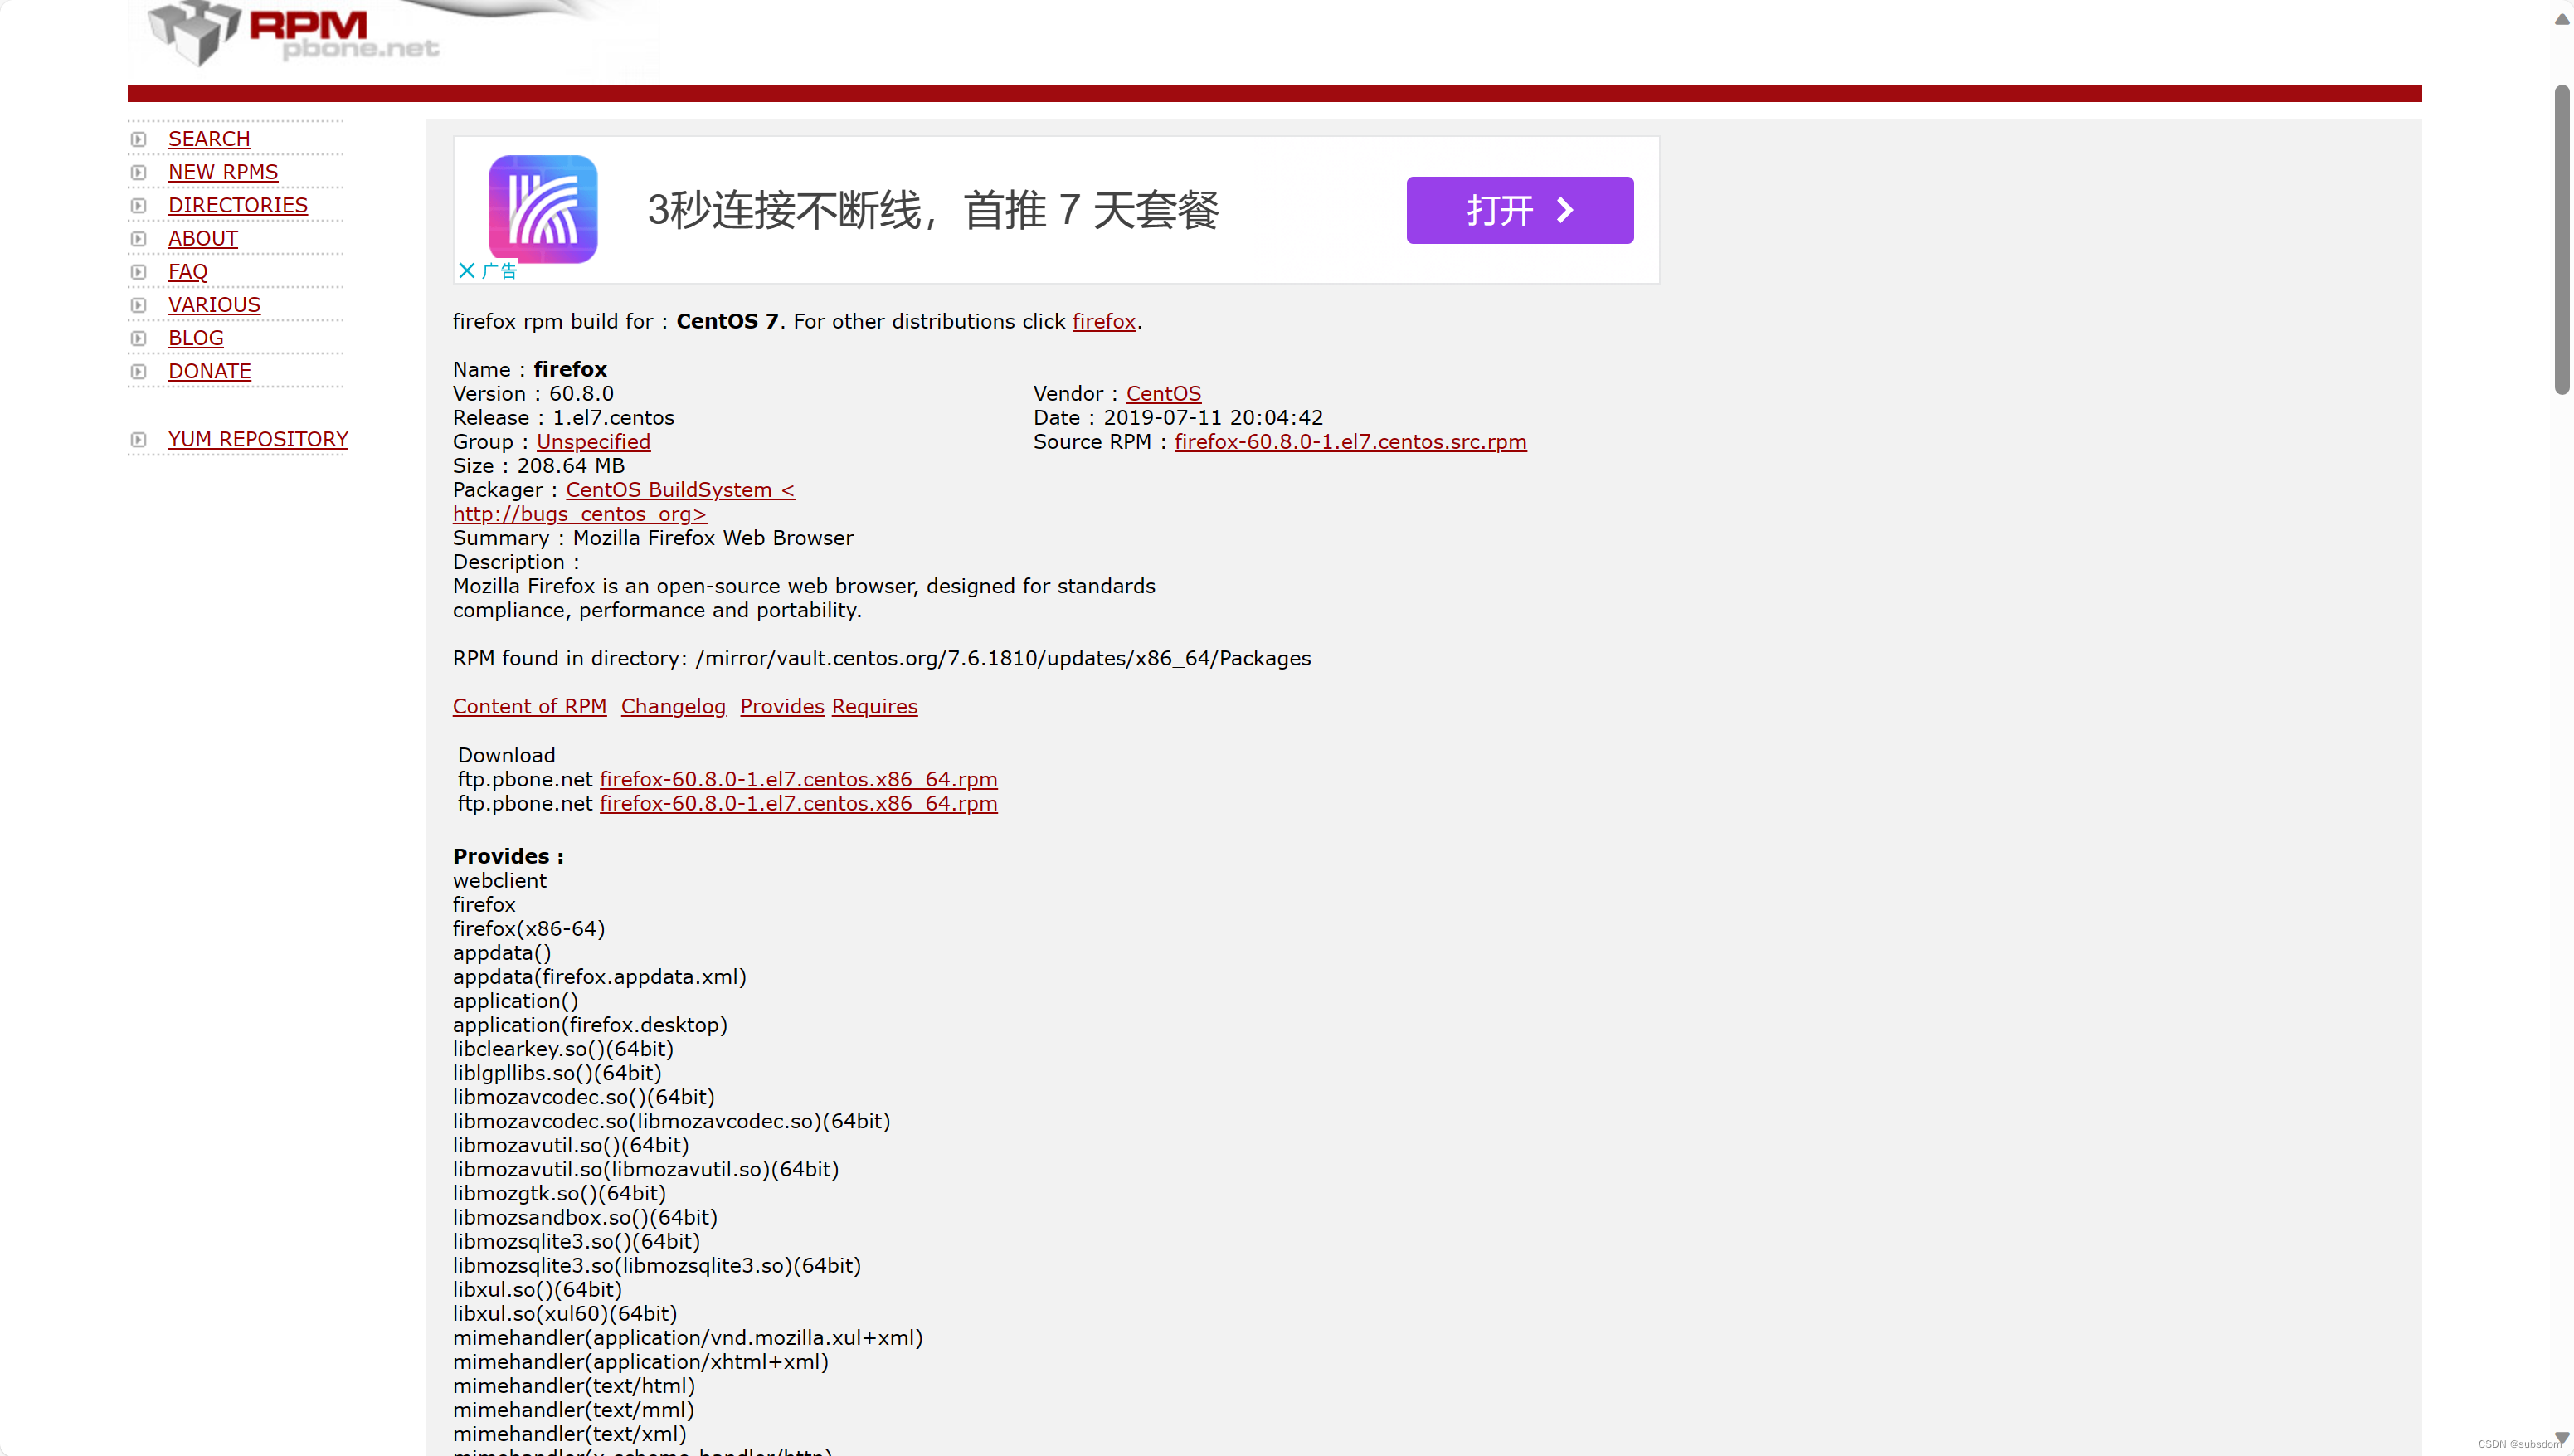This screenshot has width=2574, height=1456.
Task: Open the CentOS vendor link
Action: coord(1162,393)
